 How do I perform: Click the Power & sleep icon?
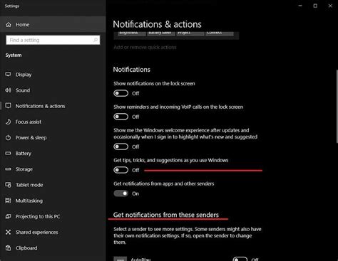[x=8, y=137]
